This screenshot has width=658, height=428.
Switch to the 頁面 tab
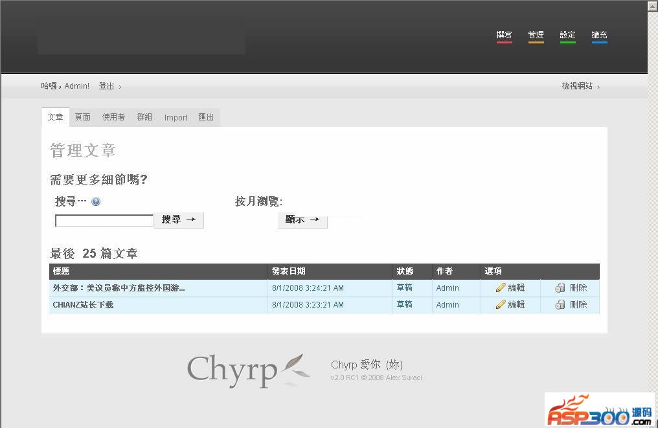click(83, 117)
